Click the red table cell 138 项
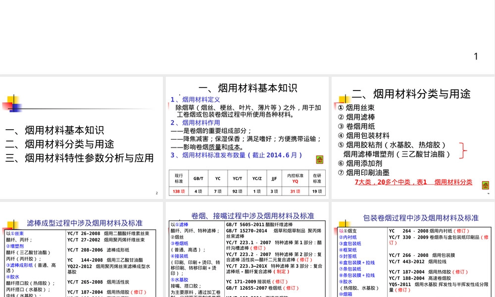The width and height of the screenshot is (495, 297). click(179, 191)
